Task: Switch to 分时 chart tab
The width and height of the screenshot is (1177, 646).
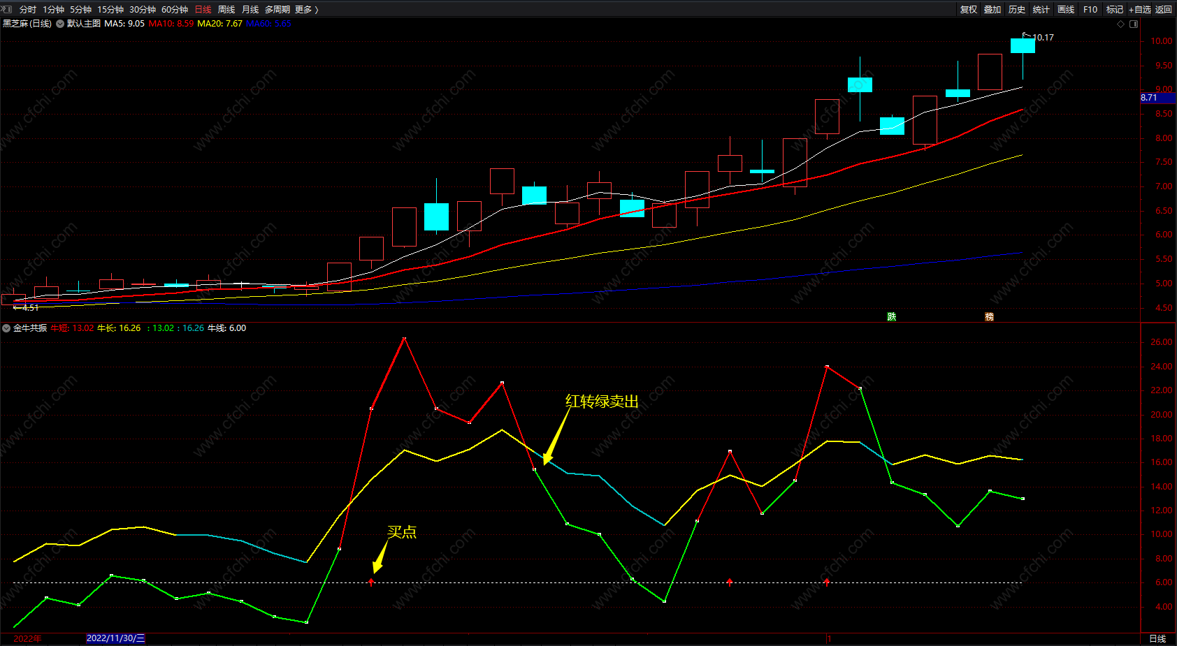Action: [x=28, y=10]
